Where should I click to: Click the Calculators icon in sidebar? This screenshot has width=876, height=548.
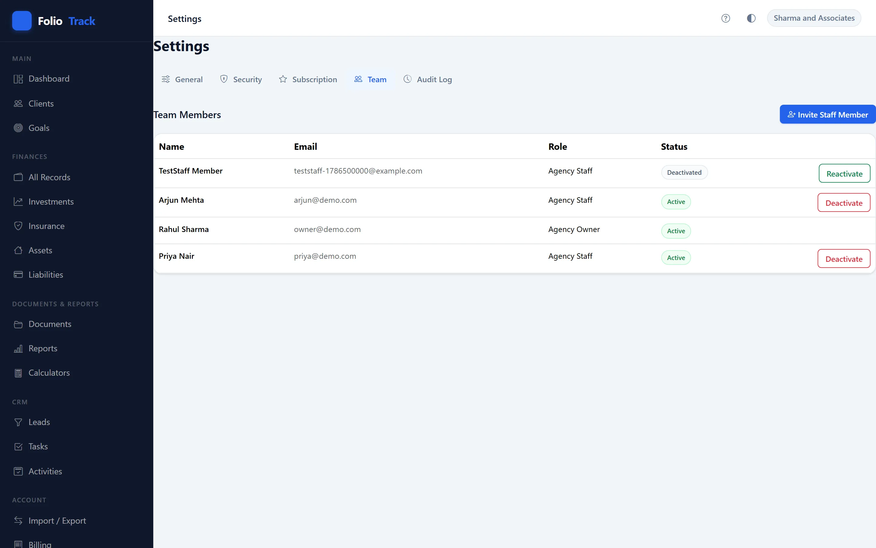coord(18,373)
